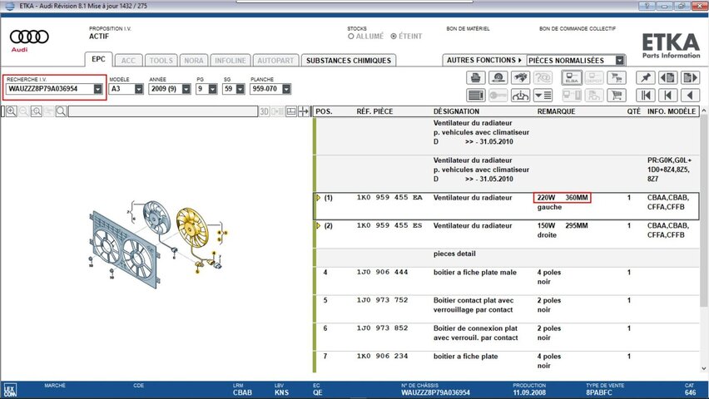The width and height of the screenshot is (709, 399).
Task: Click the single shopping cart icon
Action: point(617,96)
